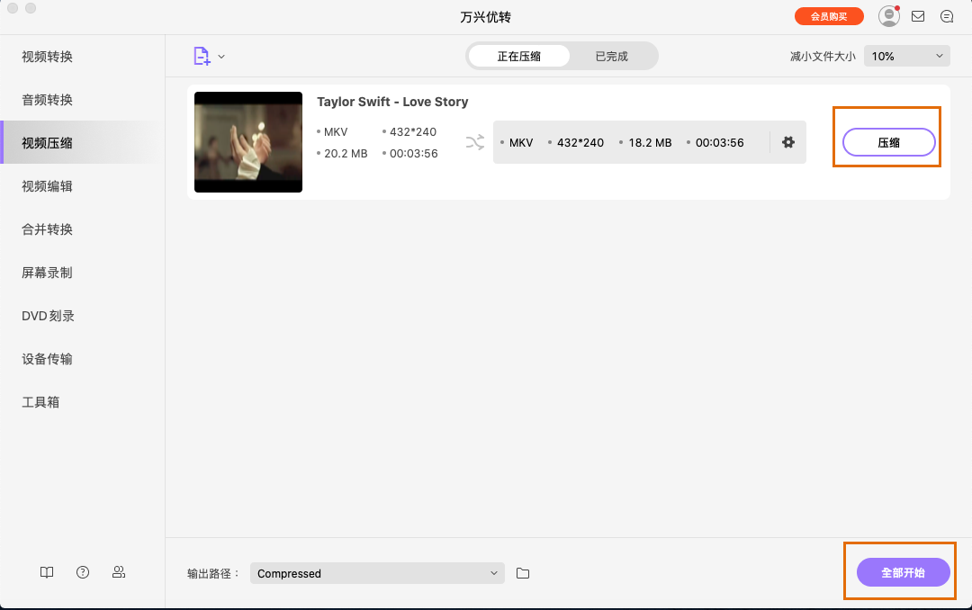
Task: Click the folder icon beside output path
Action: 525,572
